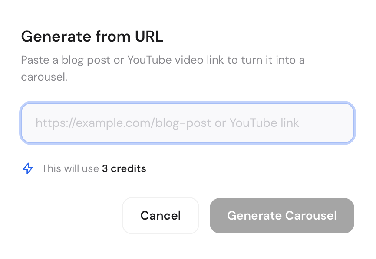
Task: Click 'URL' in the dialog heading
Action: [x=149, y=36]
